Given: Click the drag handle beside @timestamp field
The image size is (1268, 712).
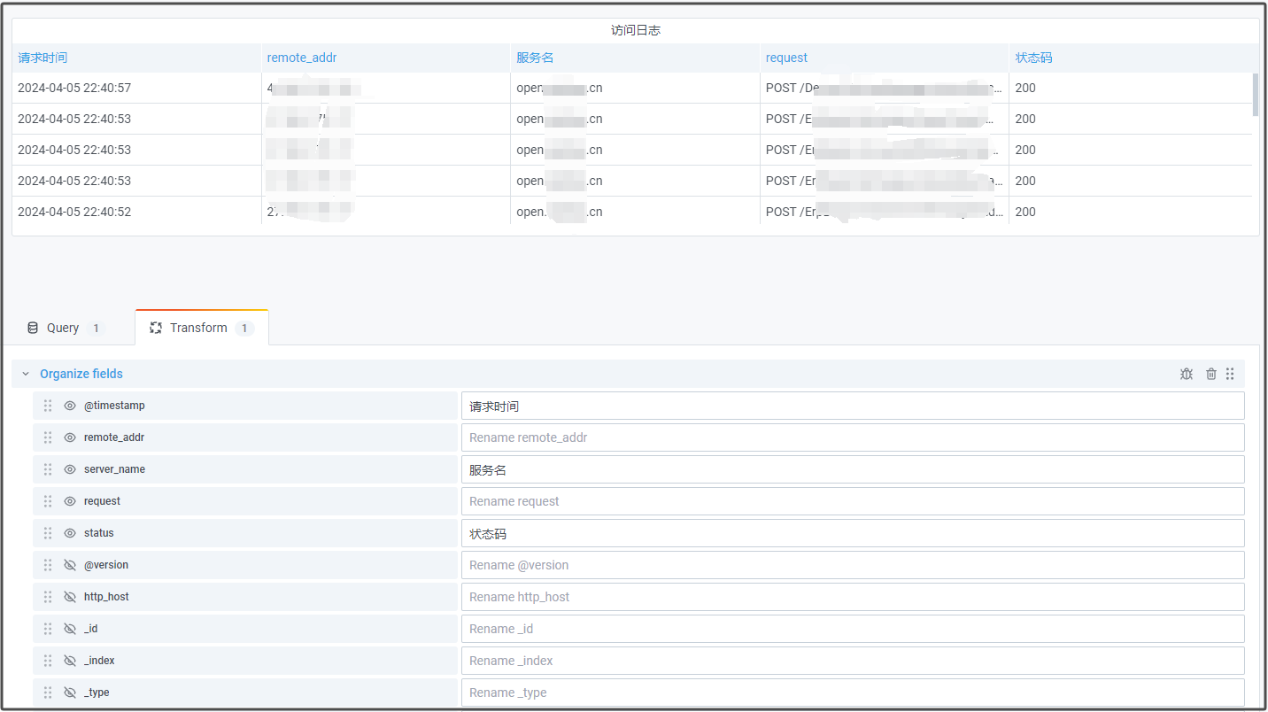Looking at the screenshot, I should 48,406.
